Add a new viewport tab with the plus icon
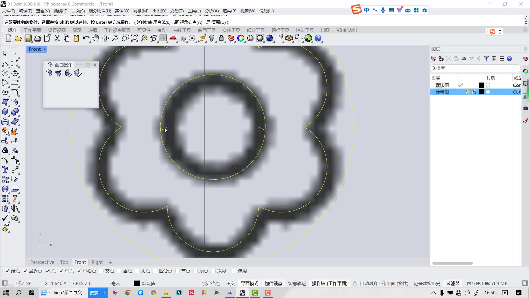The image size is (530, 298). pyautogui.click(x=111, y=262)
